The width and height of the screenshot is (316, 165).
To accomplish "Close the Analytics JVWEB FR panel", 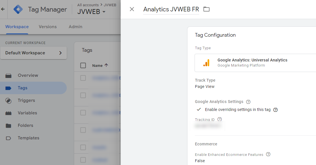I will (132, 9).
